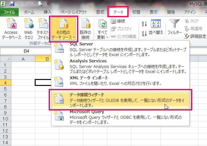The image size is (207, 146).
Task: Switch to the ホーム tab
Action: pyautogui.click(x=29, y=12)
